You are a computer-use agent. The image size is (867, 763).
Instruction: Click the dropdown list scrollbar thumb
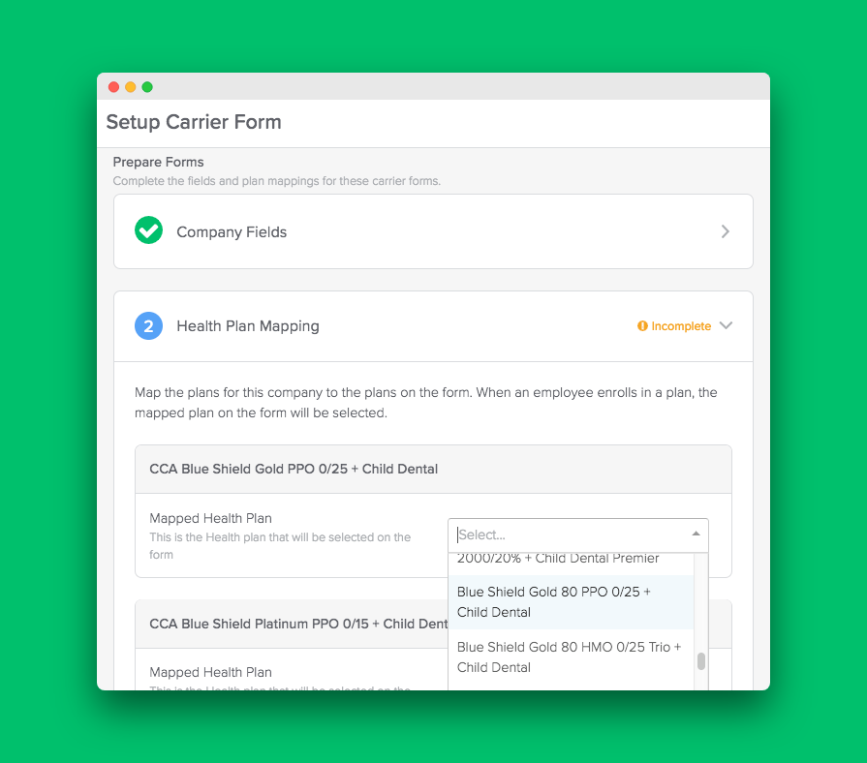click(701, 661)
